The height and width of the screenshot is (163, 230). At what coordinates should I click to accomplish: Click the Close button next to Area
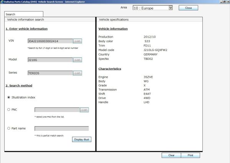pos(188,8)
